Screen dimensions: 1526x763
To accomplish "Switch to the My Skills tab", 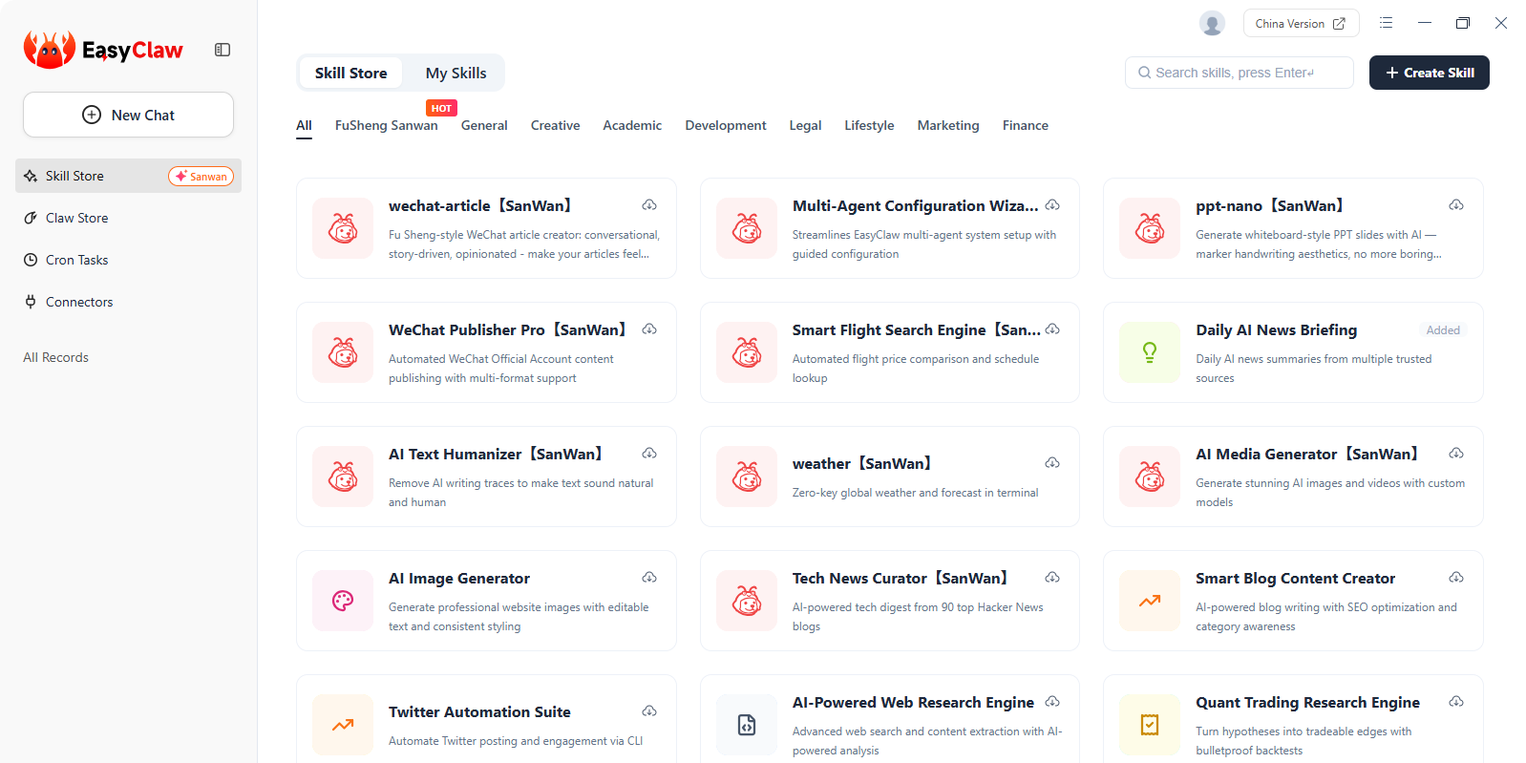I will [x=456, y=73].
